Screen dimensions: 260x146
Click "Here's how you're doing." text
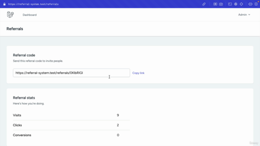click(29, 103)
